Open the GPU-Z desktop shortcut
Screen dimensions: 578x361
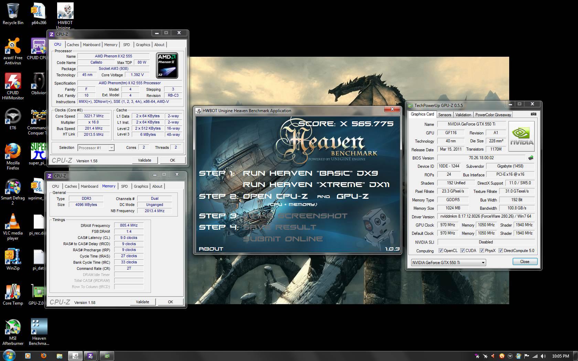[36, 295]
